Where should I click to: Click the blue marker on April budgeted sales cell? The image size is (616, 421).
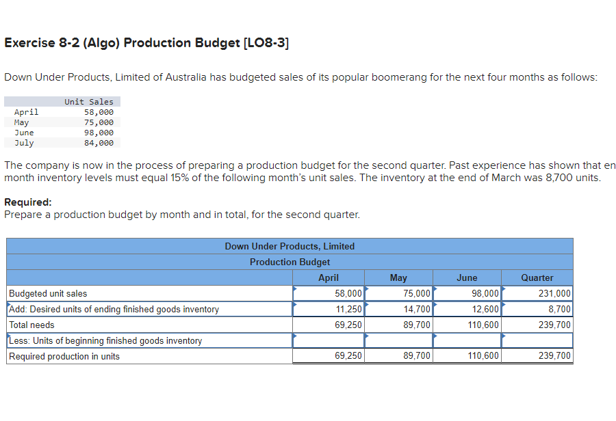pos(296,290)
